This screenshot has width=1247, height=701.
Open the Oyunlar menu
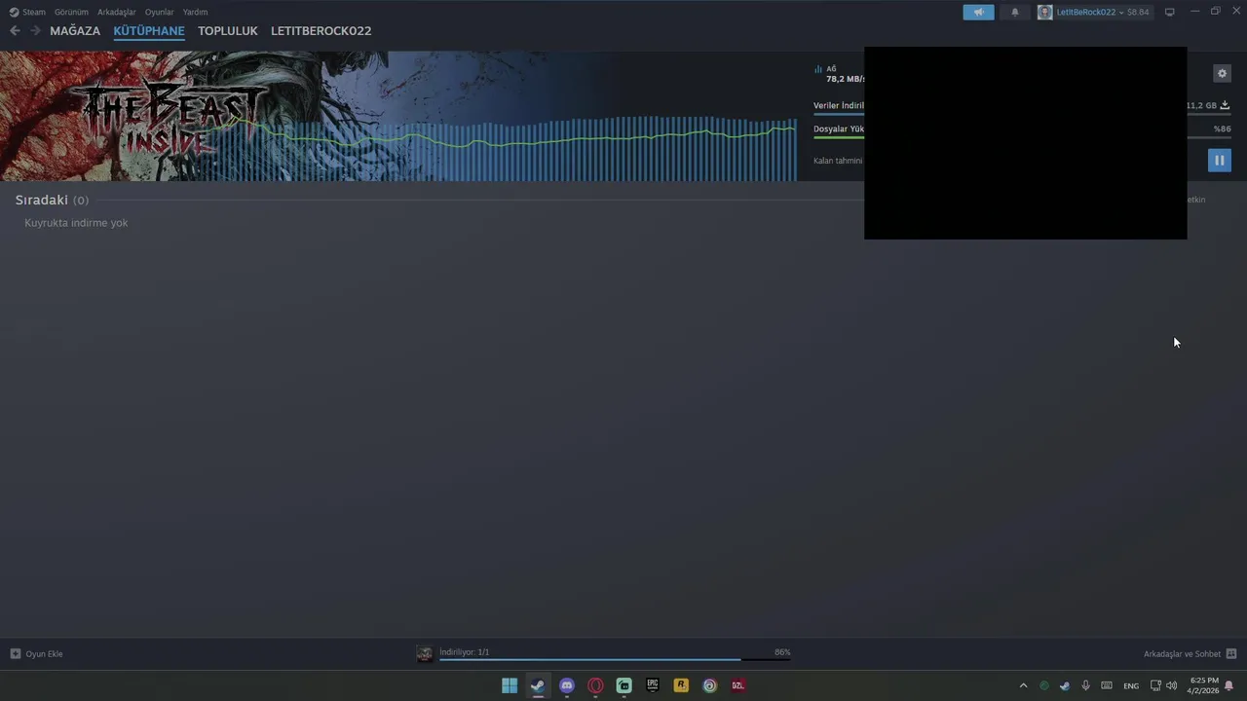(x=159, y=12)
